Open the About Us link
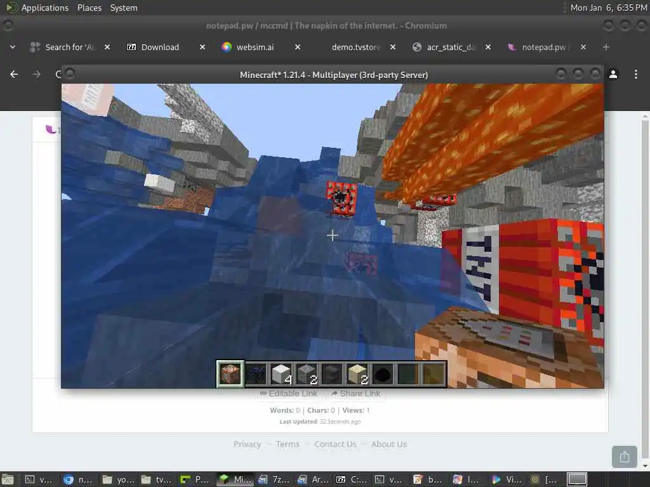Screen dimensions: 650x487 389,444
